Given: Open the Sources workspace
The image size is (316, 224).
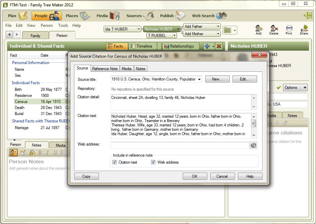Looking at the screenshot, I should tap(140, 16).
